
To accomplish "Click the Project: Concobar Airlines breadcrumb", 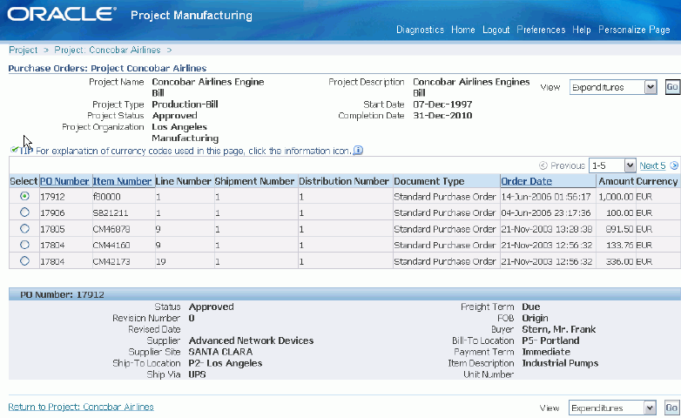I will pos(107,50).
